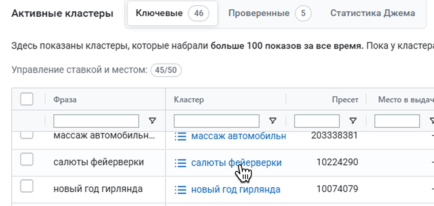Viewport: 434px width, 206px height.
Task: Click list icon beside массаж автомобильн cluster
Action: (x=180, y=136)
